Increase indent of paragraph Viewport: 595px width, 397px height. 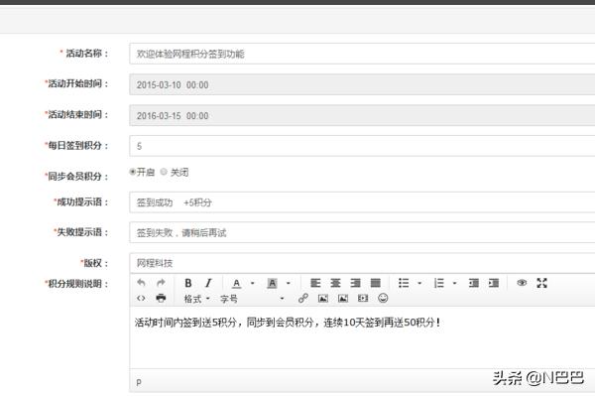494,283
